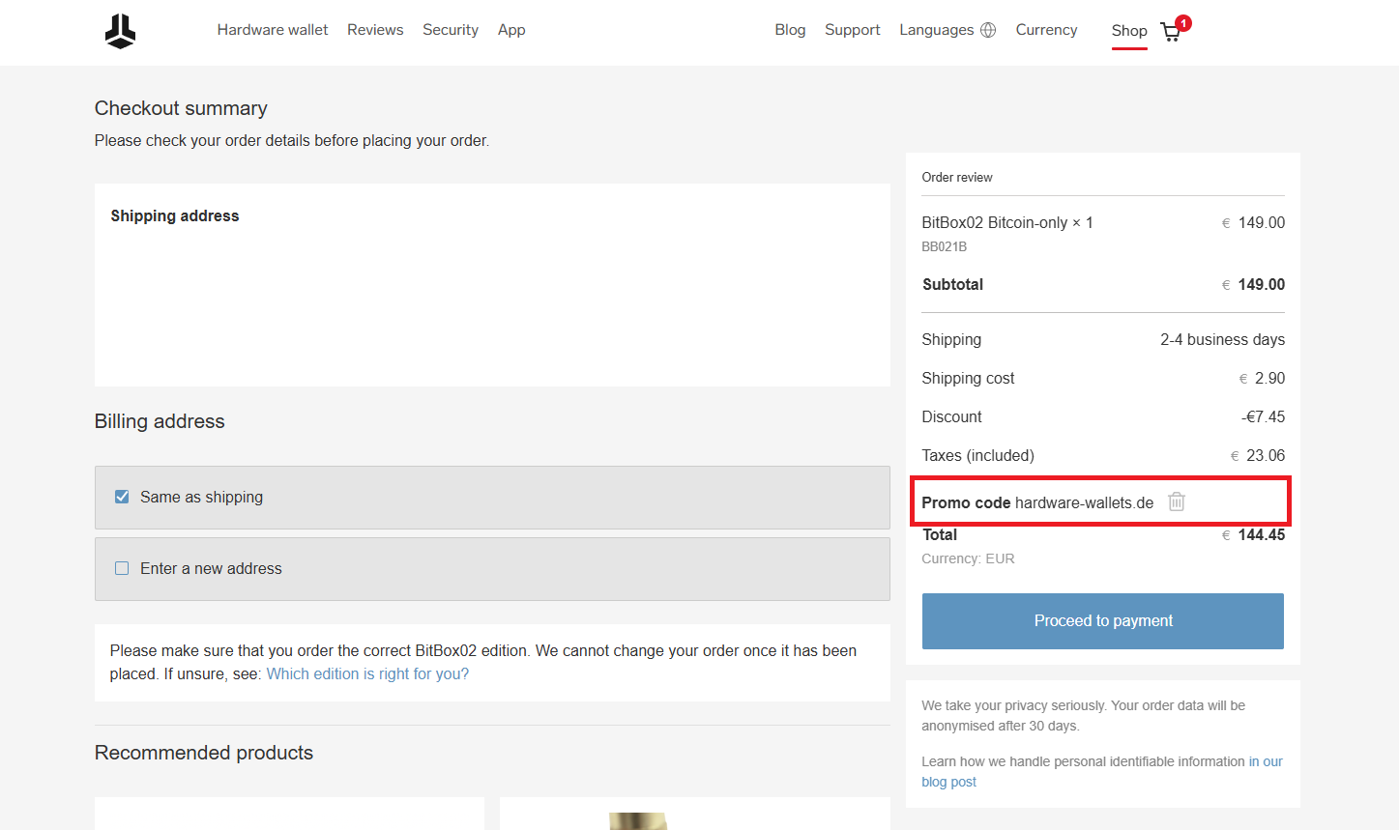1399x830 pixels.
Task: Click the BitBox02 Bitcoin-only order line
Action: [x=1007, y=222]
